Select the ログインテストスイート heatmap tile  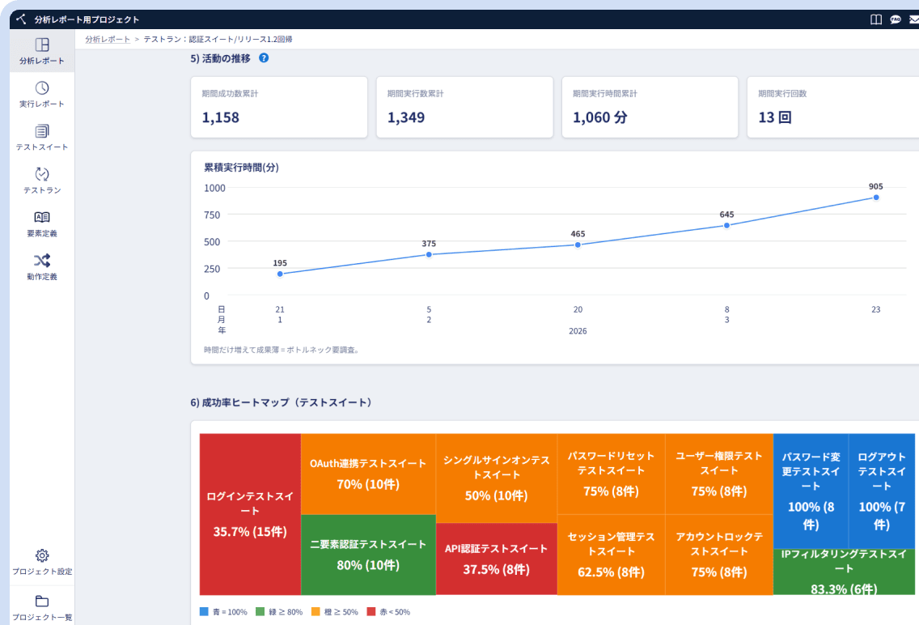pos(250,514)
